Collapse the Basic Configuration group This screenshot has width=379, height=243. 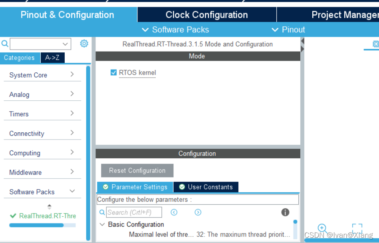pos(102,224)
